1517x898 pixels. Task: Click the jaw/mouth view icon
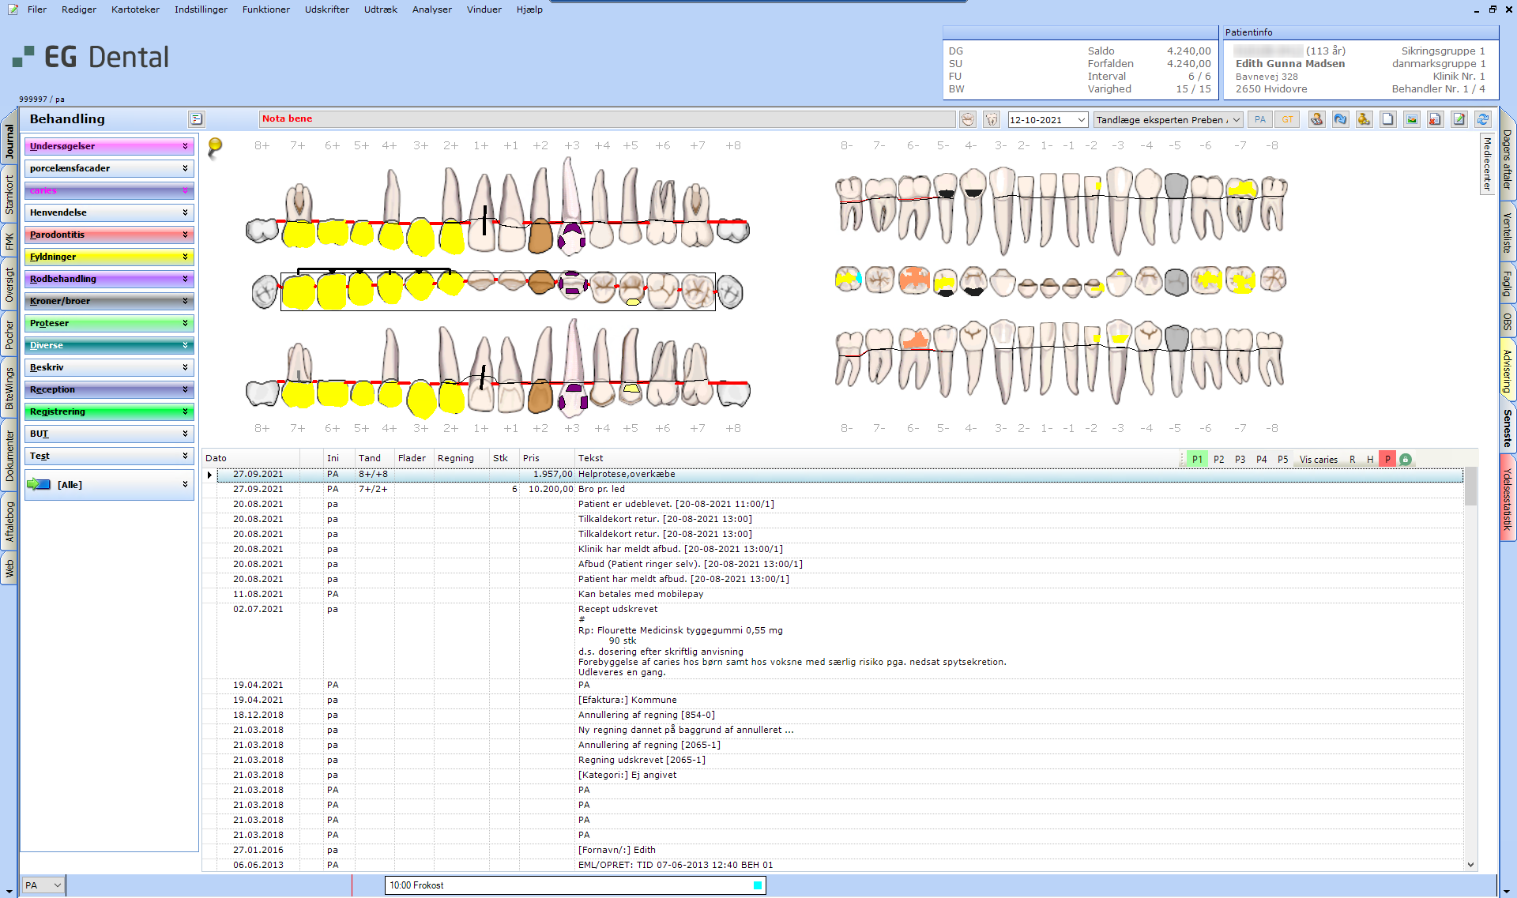coord(968,120)
